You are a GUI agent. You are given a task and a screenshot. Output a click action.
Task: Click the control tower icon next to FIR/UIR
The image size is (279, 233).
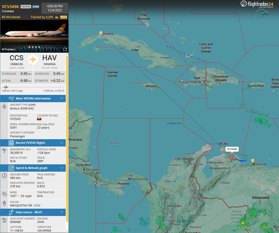(4, 203)
